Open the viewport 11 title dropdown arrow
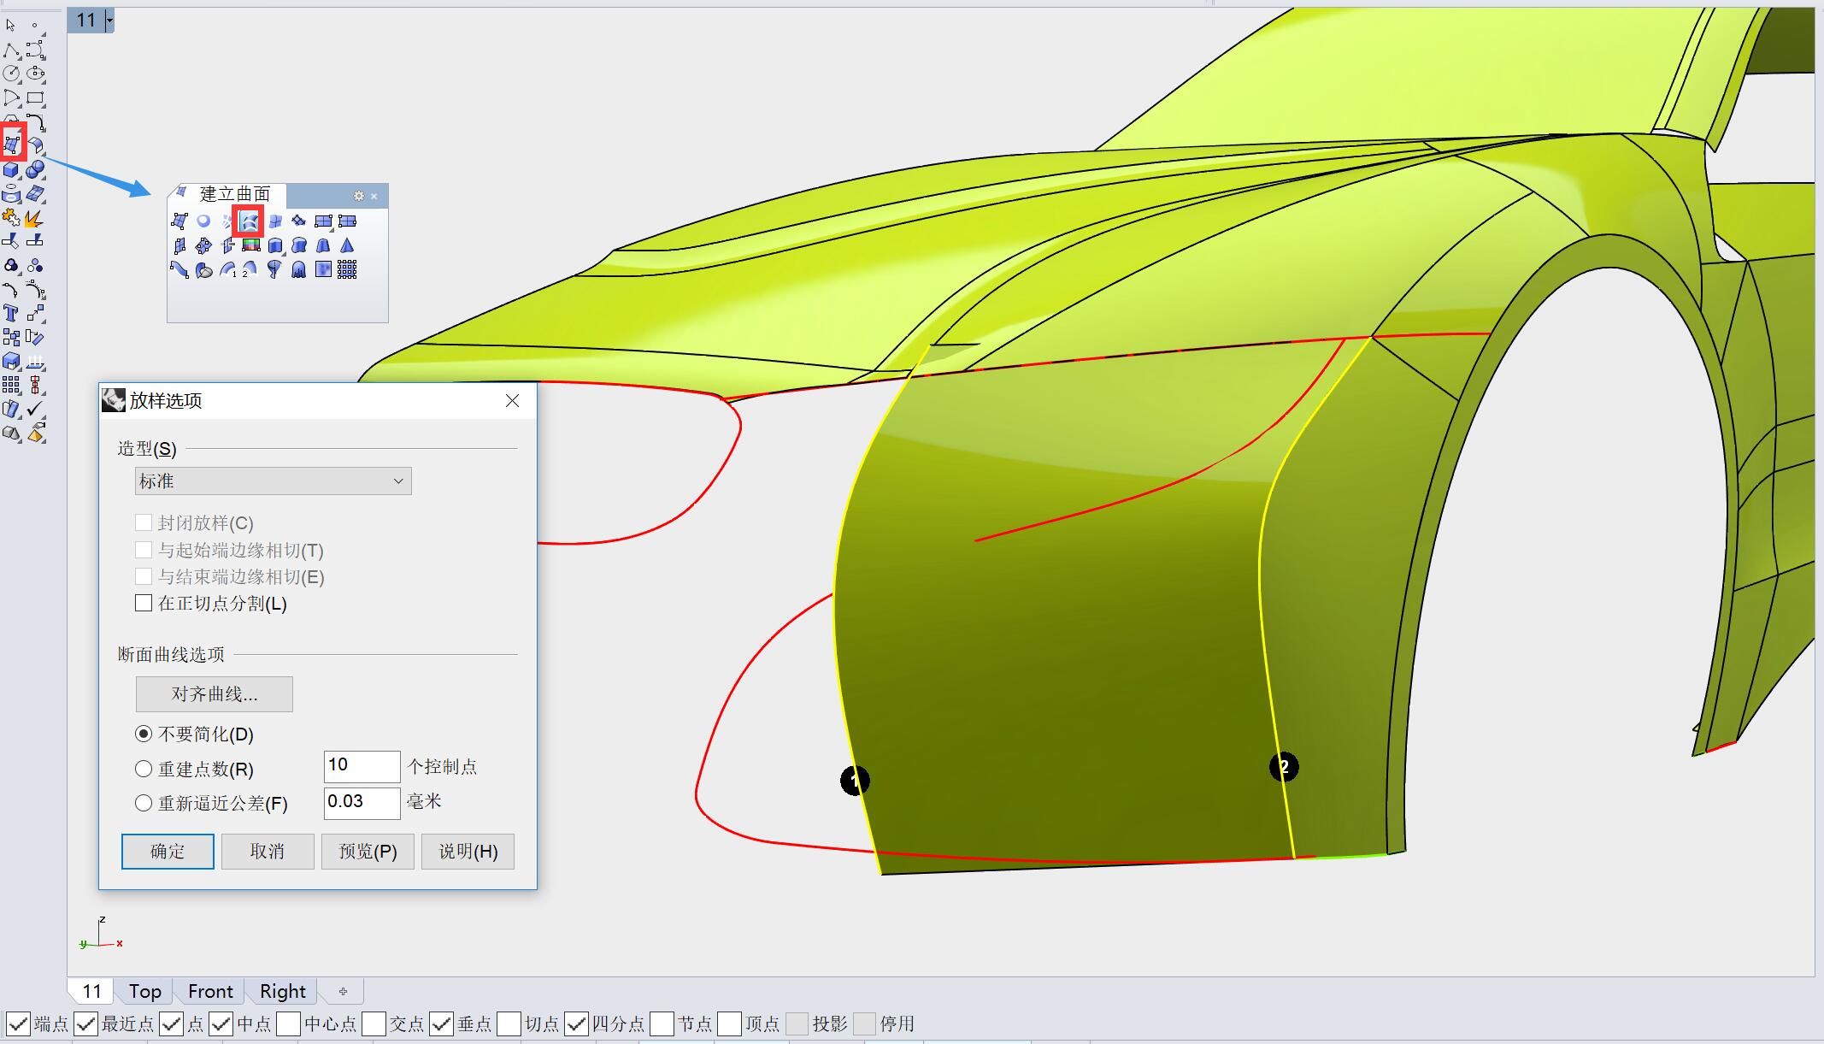 pyautogui.click(x=109, y=20)
